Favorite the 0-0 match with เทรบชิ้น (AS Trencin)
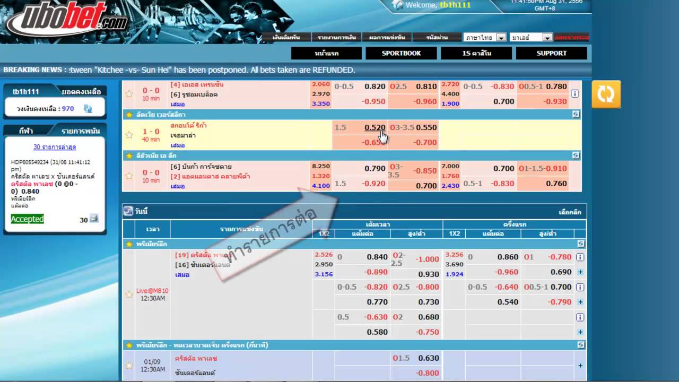Screen dimensions: 679x382 coord(129,94)
